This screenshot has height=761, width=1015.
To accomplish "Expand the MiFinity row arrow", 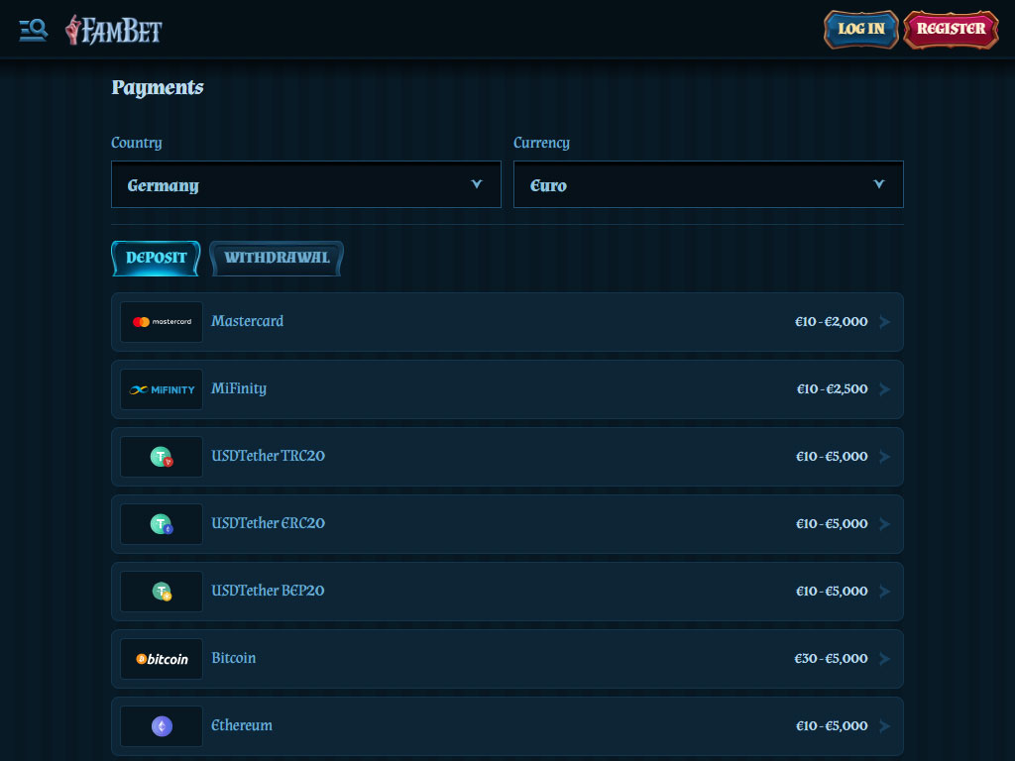I will [885, 388].
